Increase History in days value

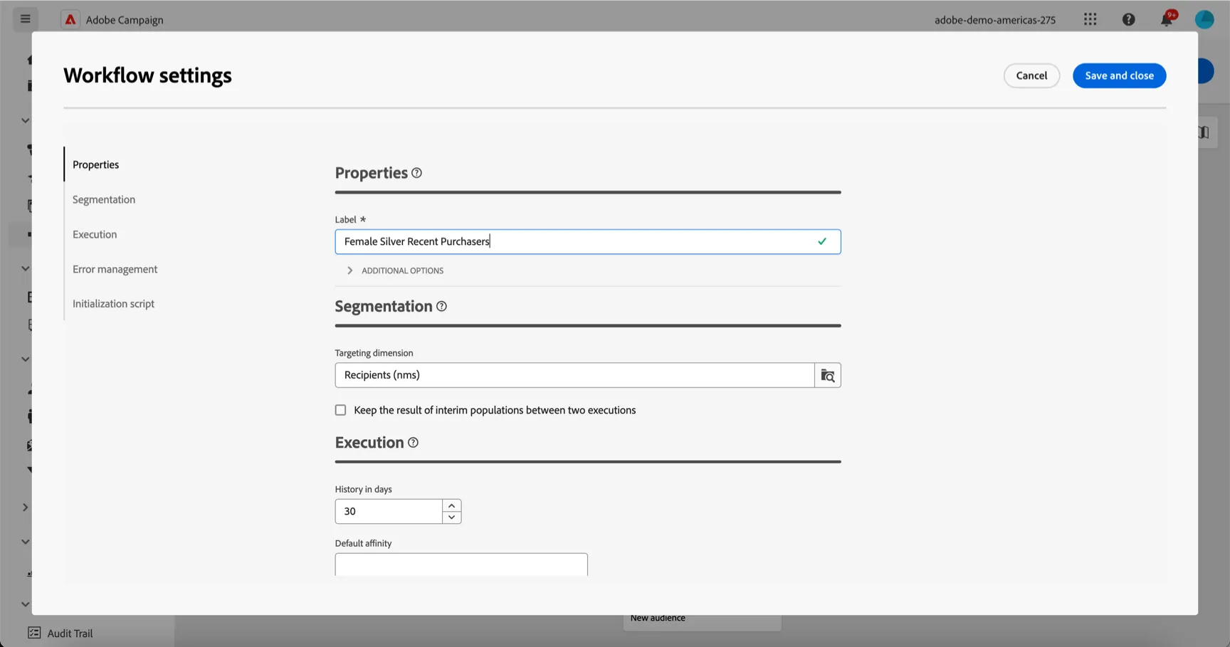(451, 505)
